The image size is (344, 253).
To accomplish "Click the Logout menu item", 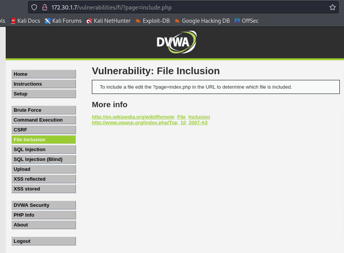I will (44, 241).
